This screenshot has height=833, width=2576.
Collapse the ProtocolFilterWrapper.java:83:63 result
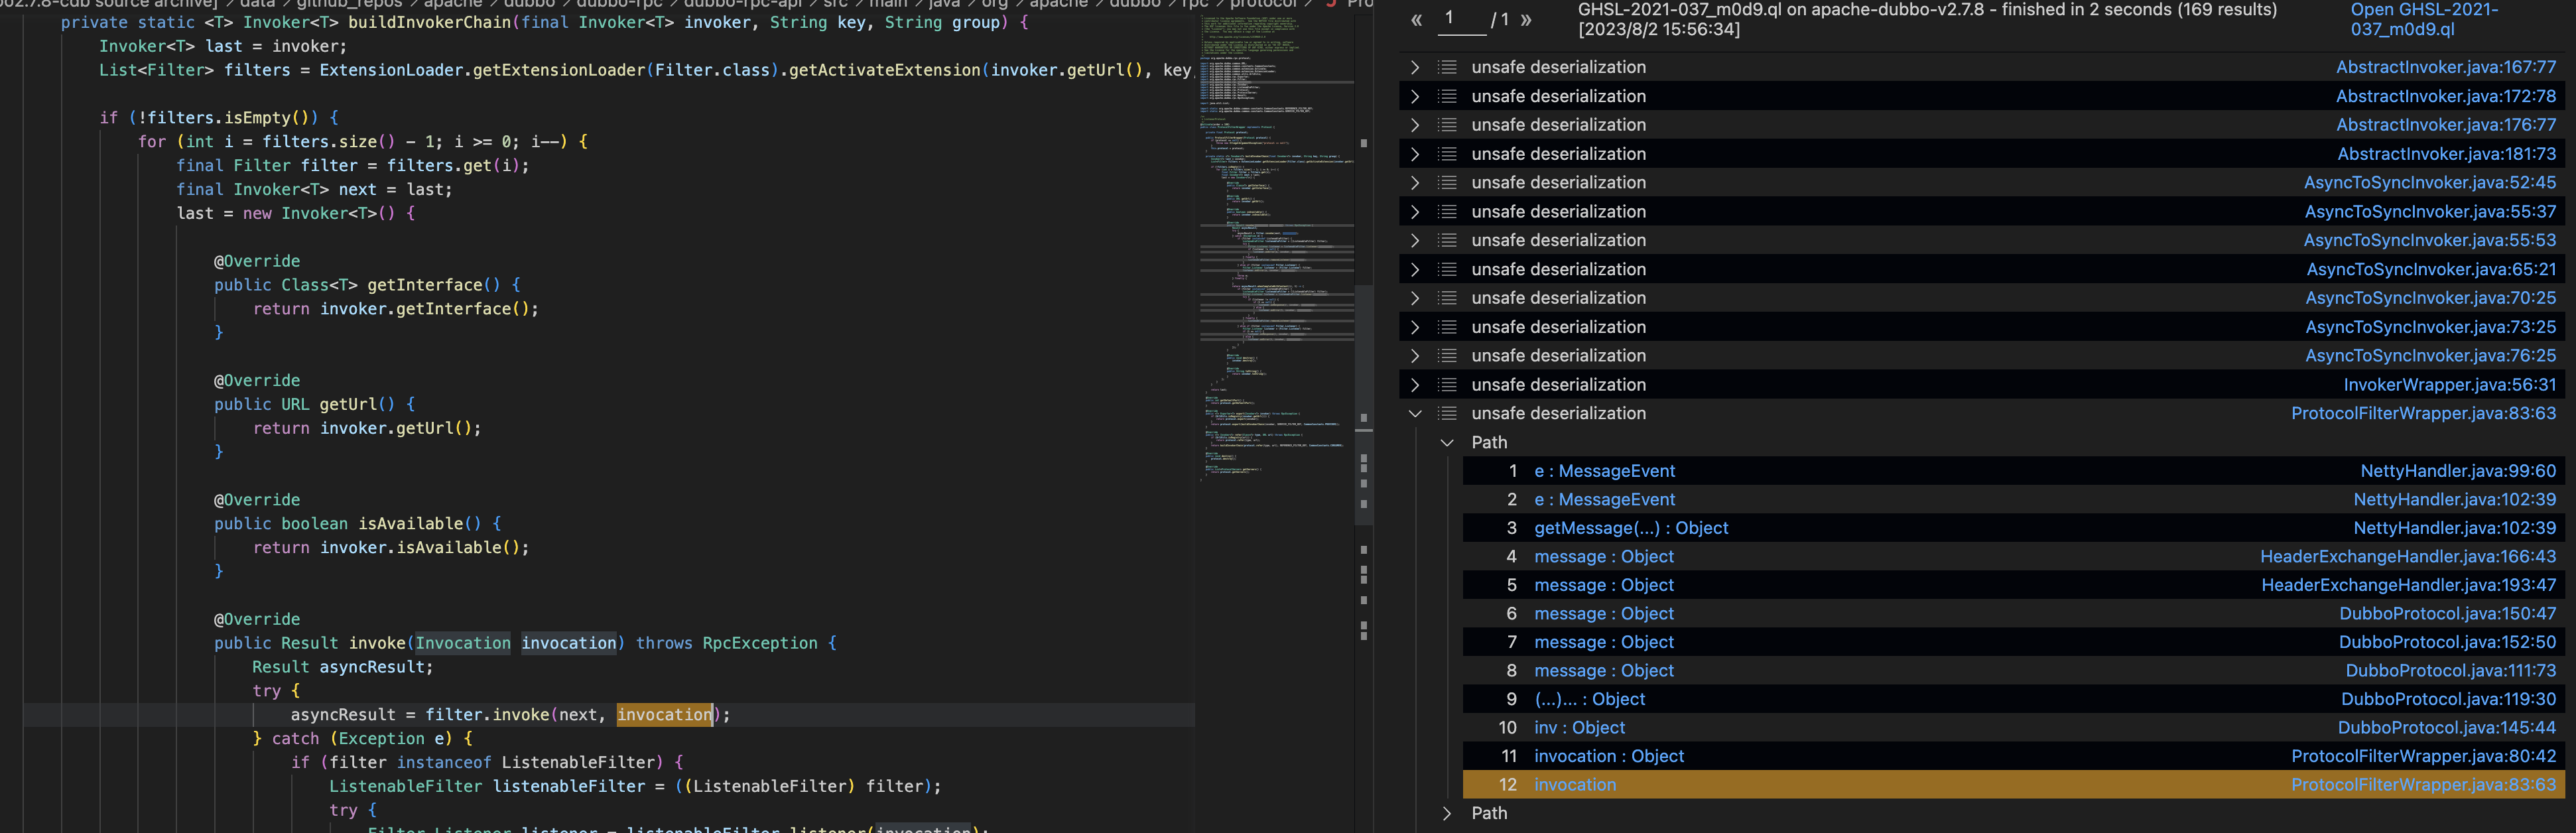pos(1415,414)
